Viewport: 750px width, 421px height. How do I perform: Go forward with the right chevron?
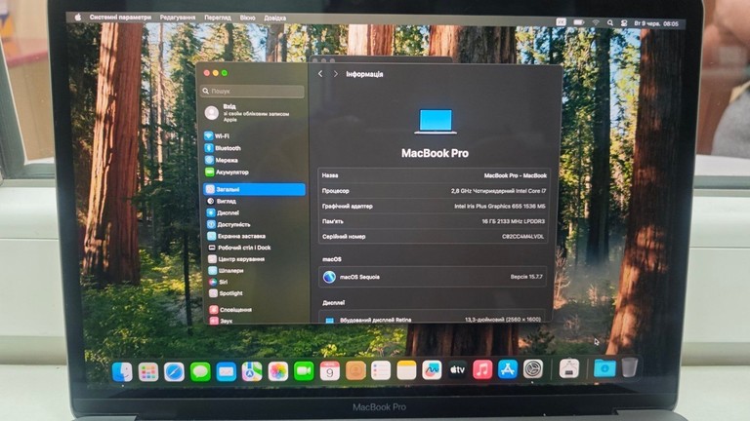tap(336, 74)
